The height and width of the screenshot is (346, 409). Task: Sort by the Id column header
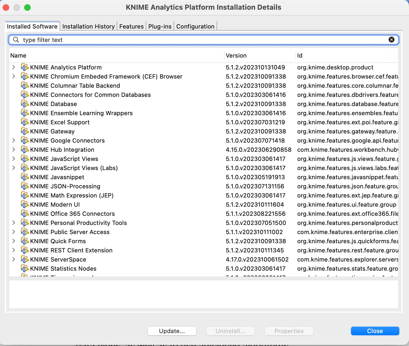pos(347,55)
